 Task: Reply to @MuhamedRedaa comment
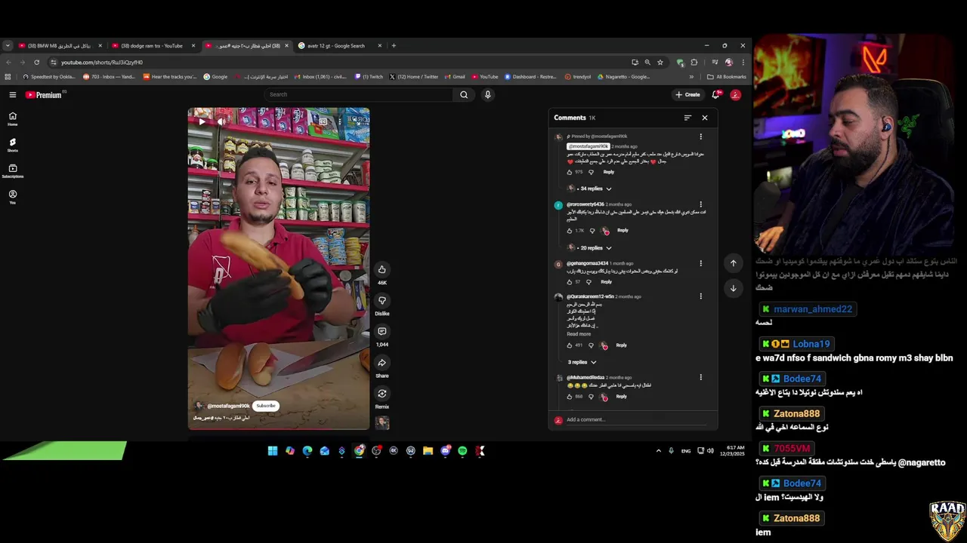621,397
